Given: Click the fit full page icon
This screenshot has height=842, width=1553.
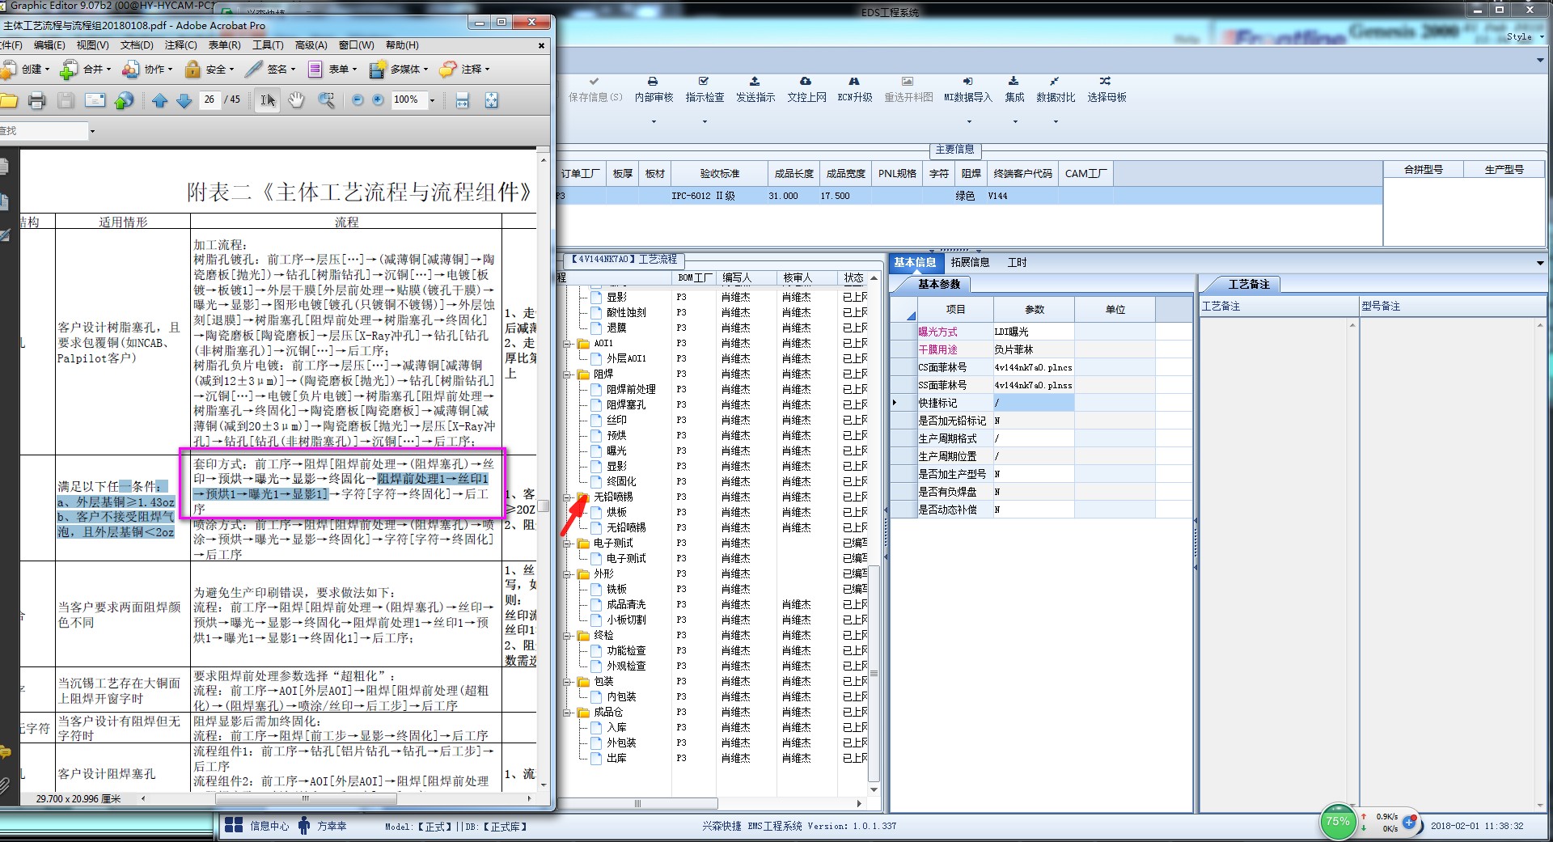Looking at the screenshot, I should point(491,100).
